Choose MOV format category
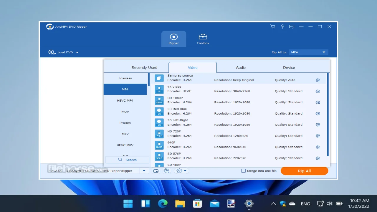Viewport: 377px width, 212px height. pyautogui.click(x=125, y=112)
